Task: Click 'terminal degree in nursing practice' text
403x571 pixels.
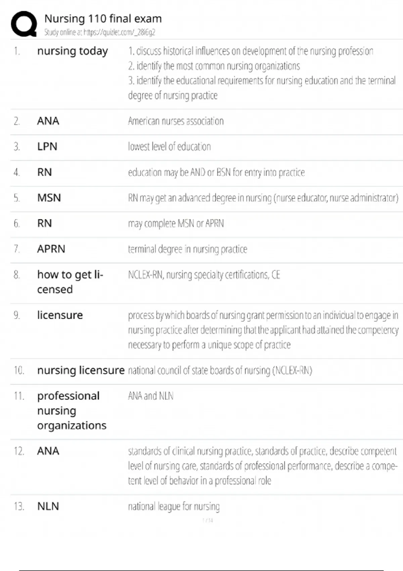Action: coord(187,249)
